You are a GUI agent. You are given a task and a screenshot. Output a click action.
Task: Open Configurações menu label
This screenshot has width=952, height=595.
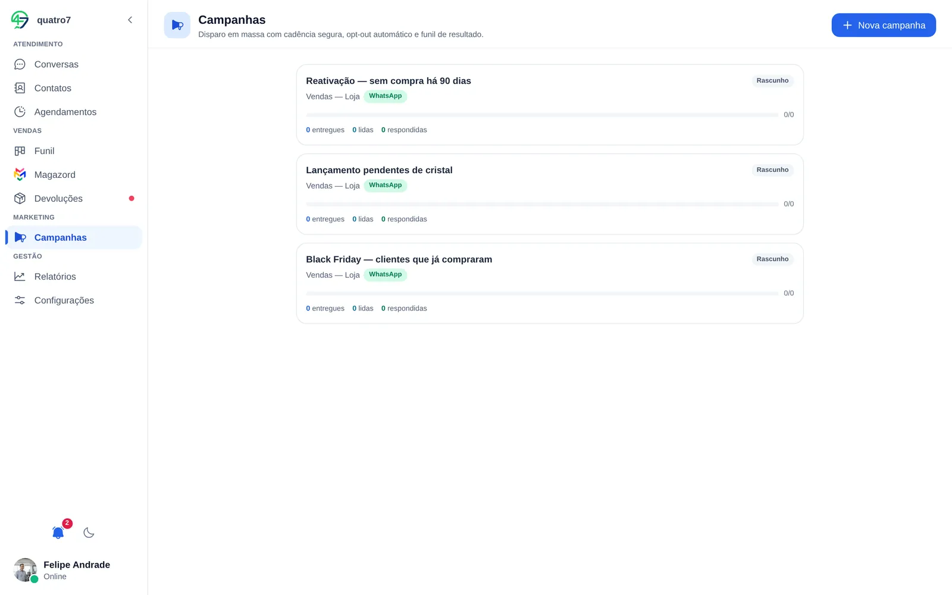tap(64, 300)
